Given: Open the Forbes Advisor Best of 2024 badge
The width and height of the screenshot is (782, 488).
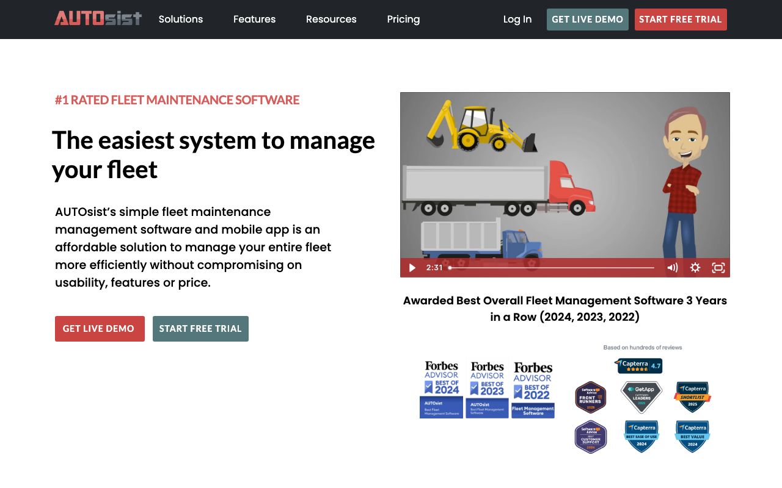Looking at the screenshot, I should (441, 389).
